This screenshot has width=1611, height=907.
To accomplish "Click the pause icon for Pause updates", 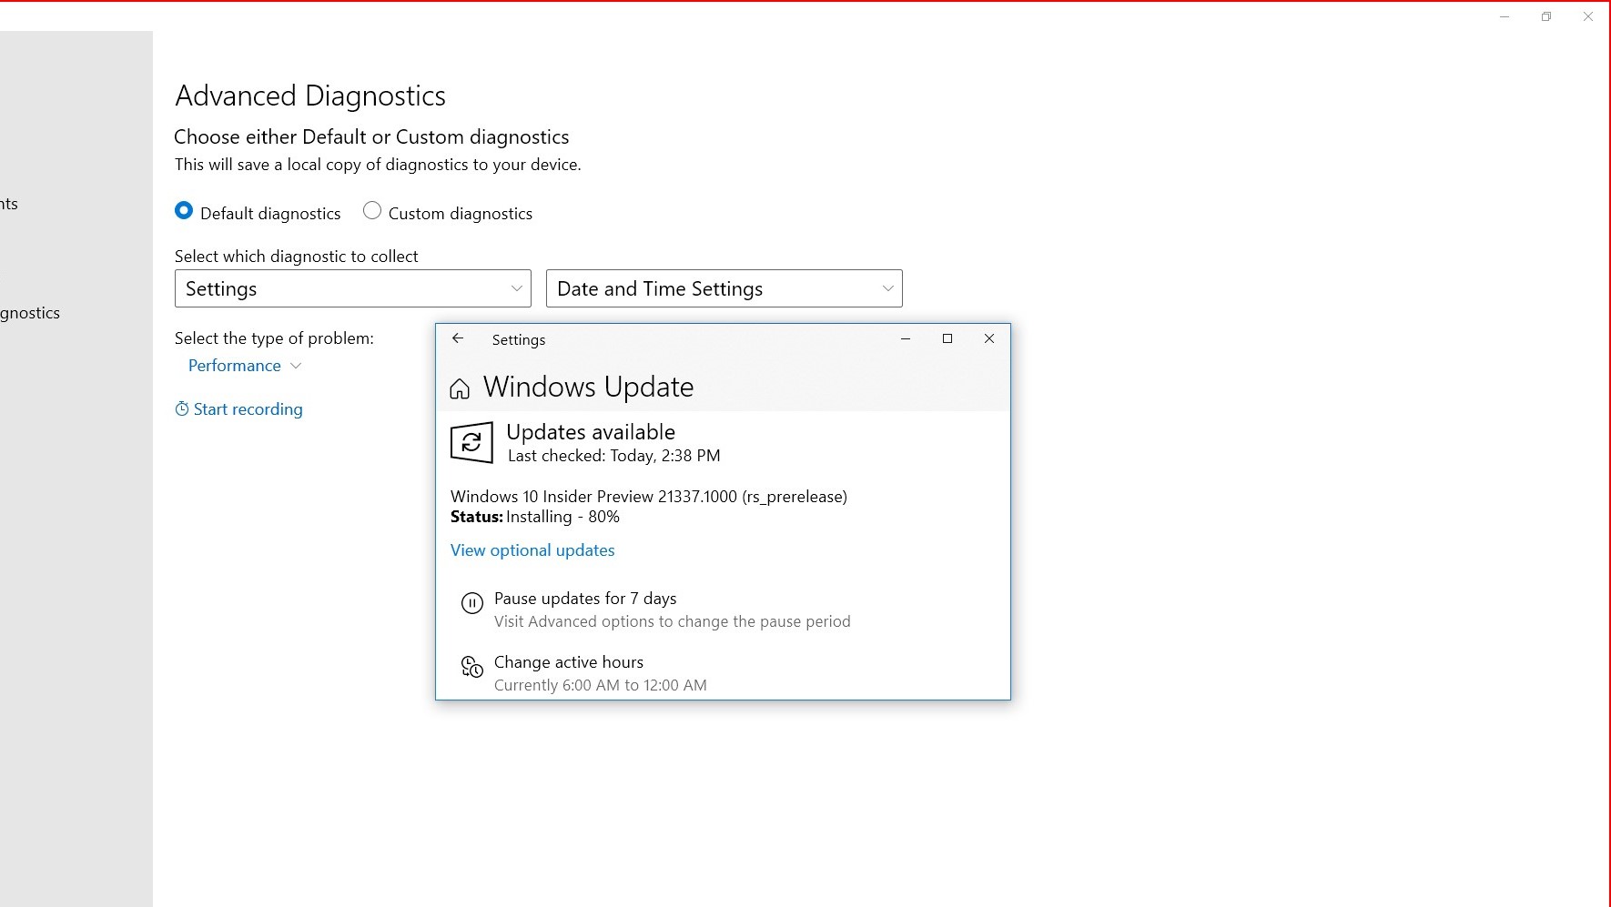I will point(471,603).
